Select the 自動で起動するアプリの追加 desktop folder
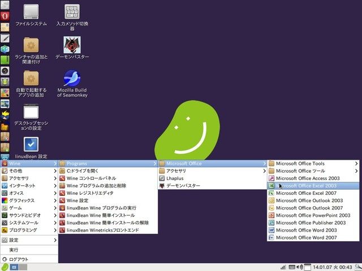 pos(31,84)
